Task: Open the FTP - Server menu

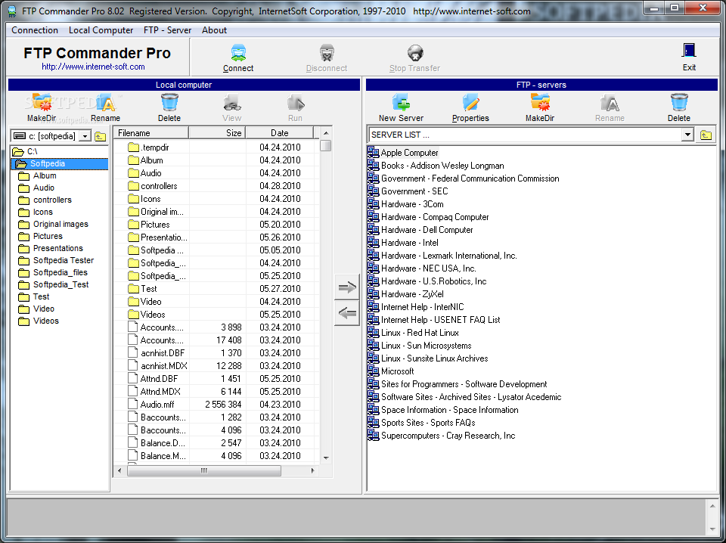Action: pos(168,30)
